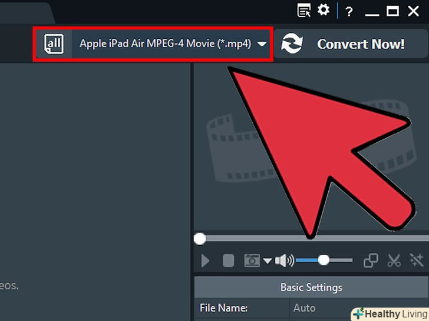Open the scissors trim/clip tool
The image size is (429, 321).
click(394, 260)
